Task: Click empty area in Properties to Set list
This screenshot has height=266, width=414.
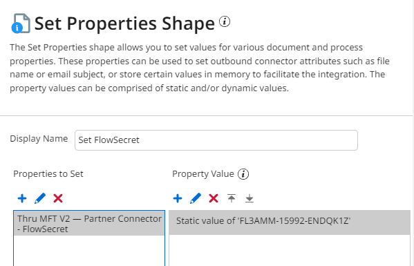Action: coord(89,251)
